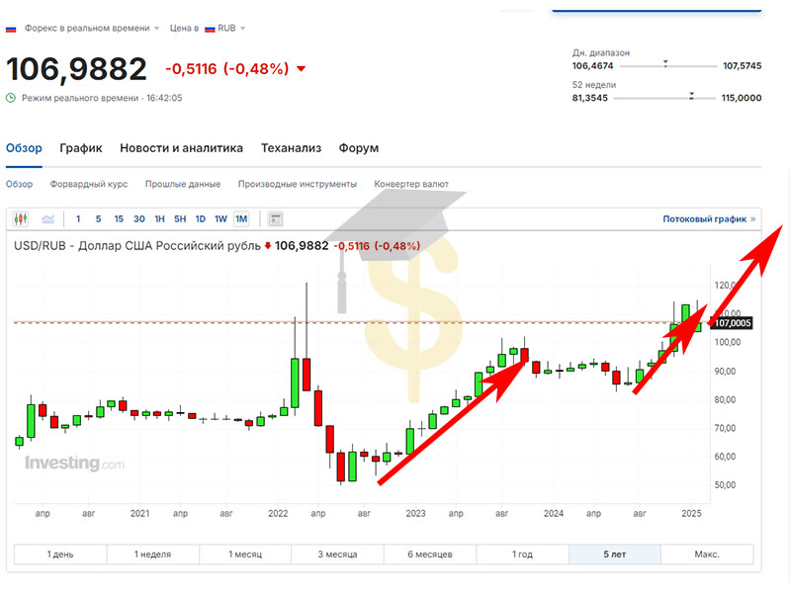Switch to the area chart type icon
This screenshot has height=593, width=791.
pos(46,218)
